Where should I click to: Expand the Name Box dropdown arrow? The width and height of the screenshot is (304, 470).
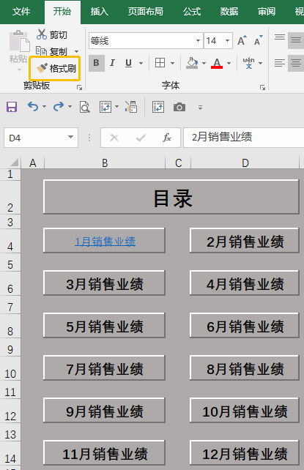(x=71, y=138)
